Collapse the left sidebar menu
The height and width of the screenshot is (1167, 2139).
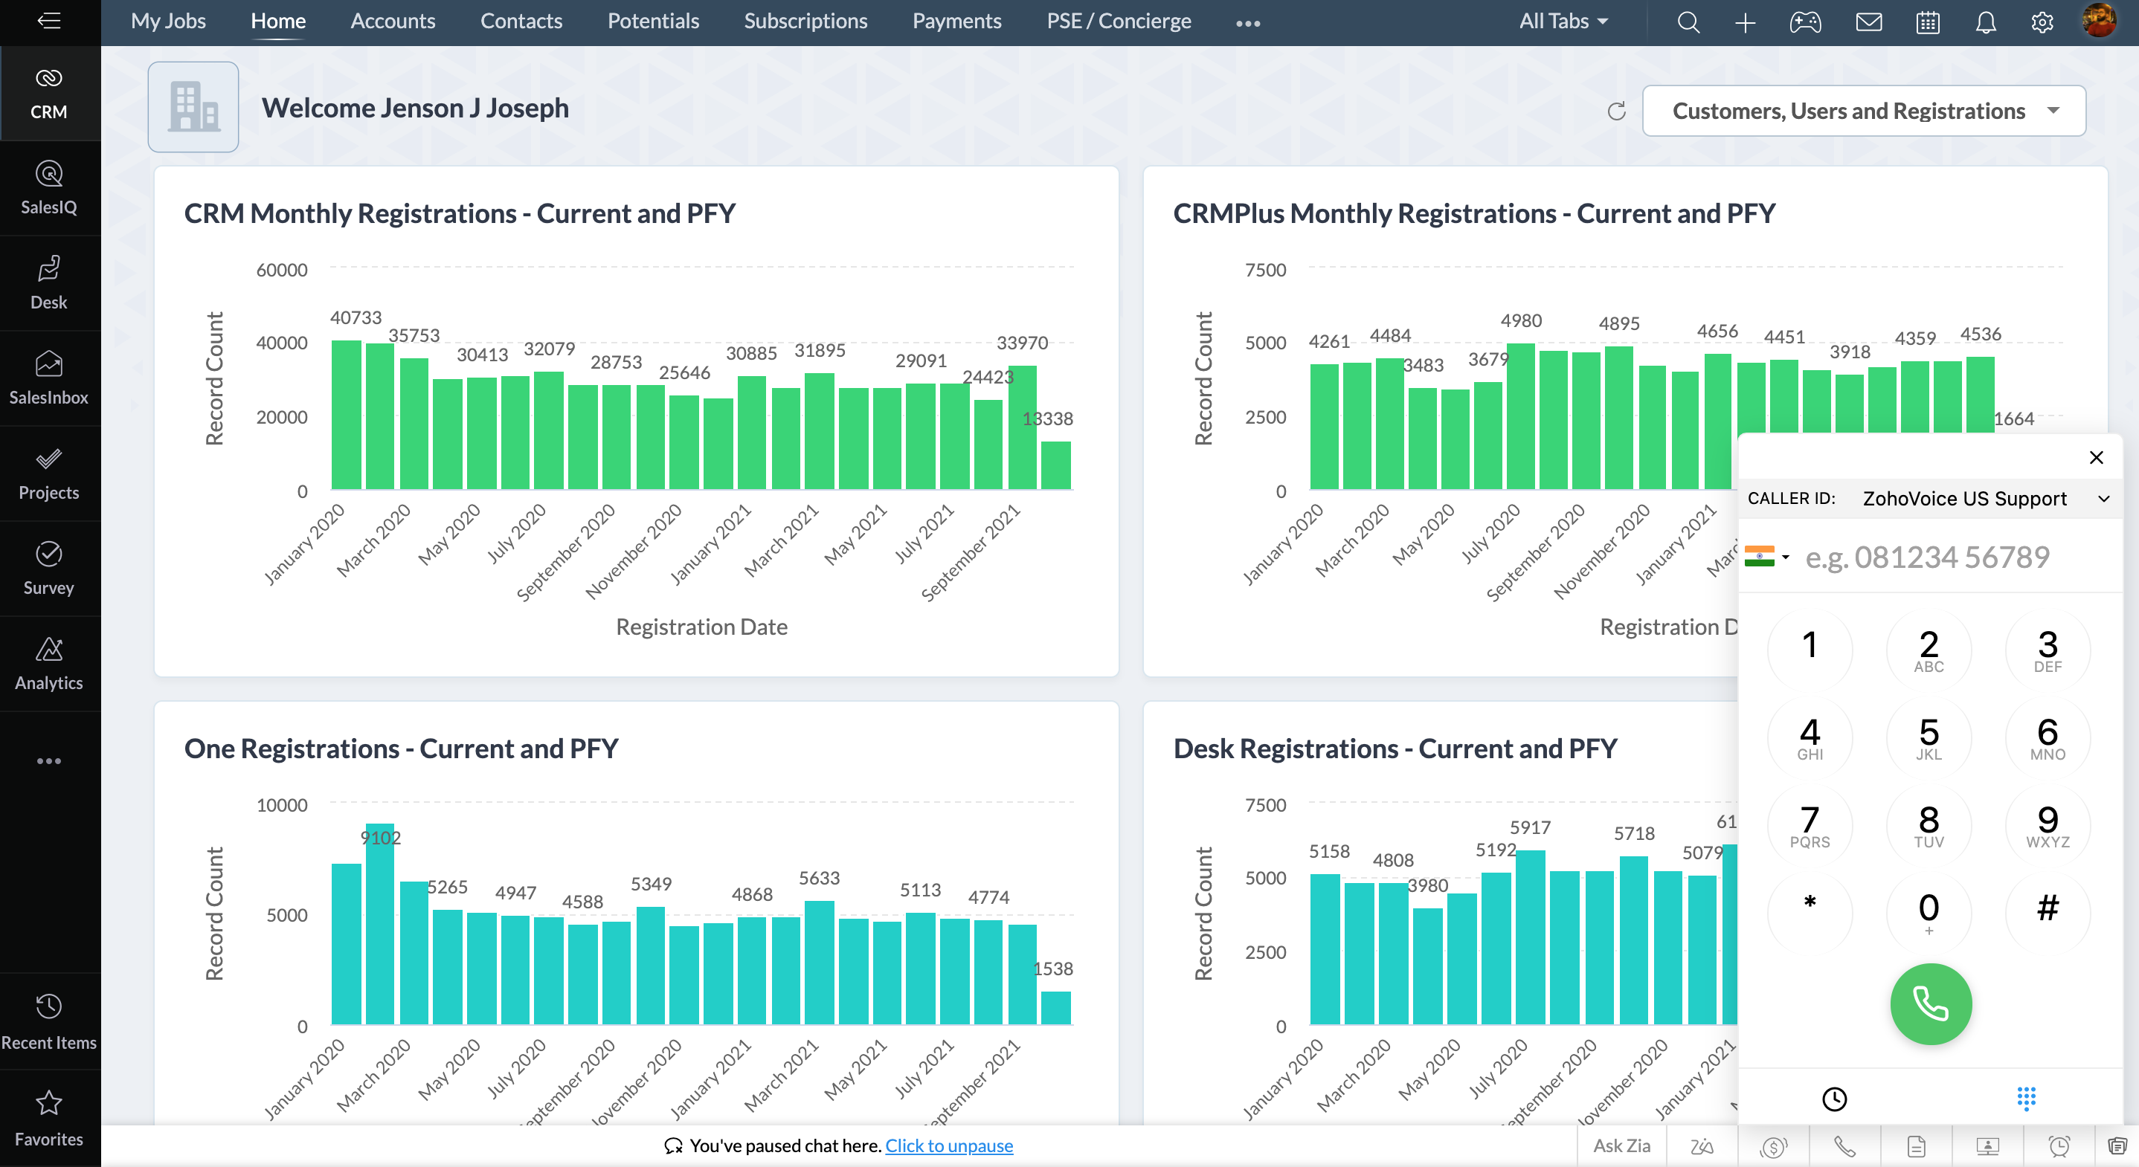pos(49,21)
